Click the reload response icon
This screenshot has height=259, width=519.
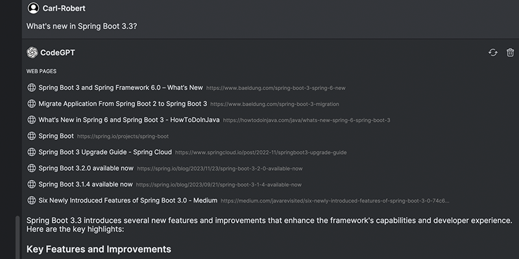pos(493,52)
